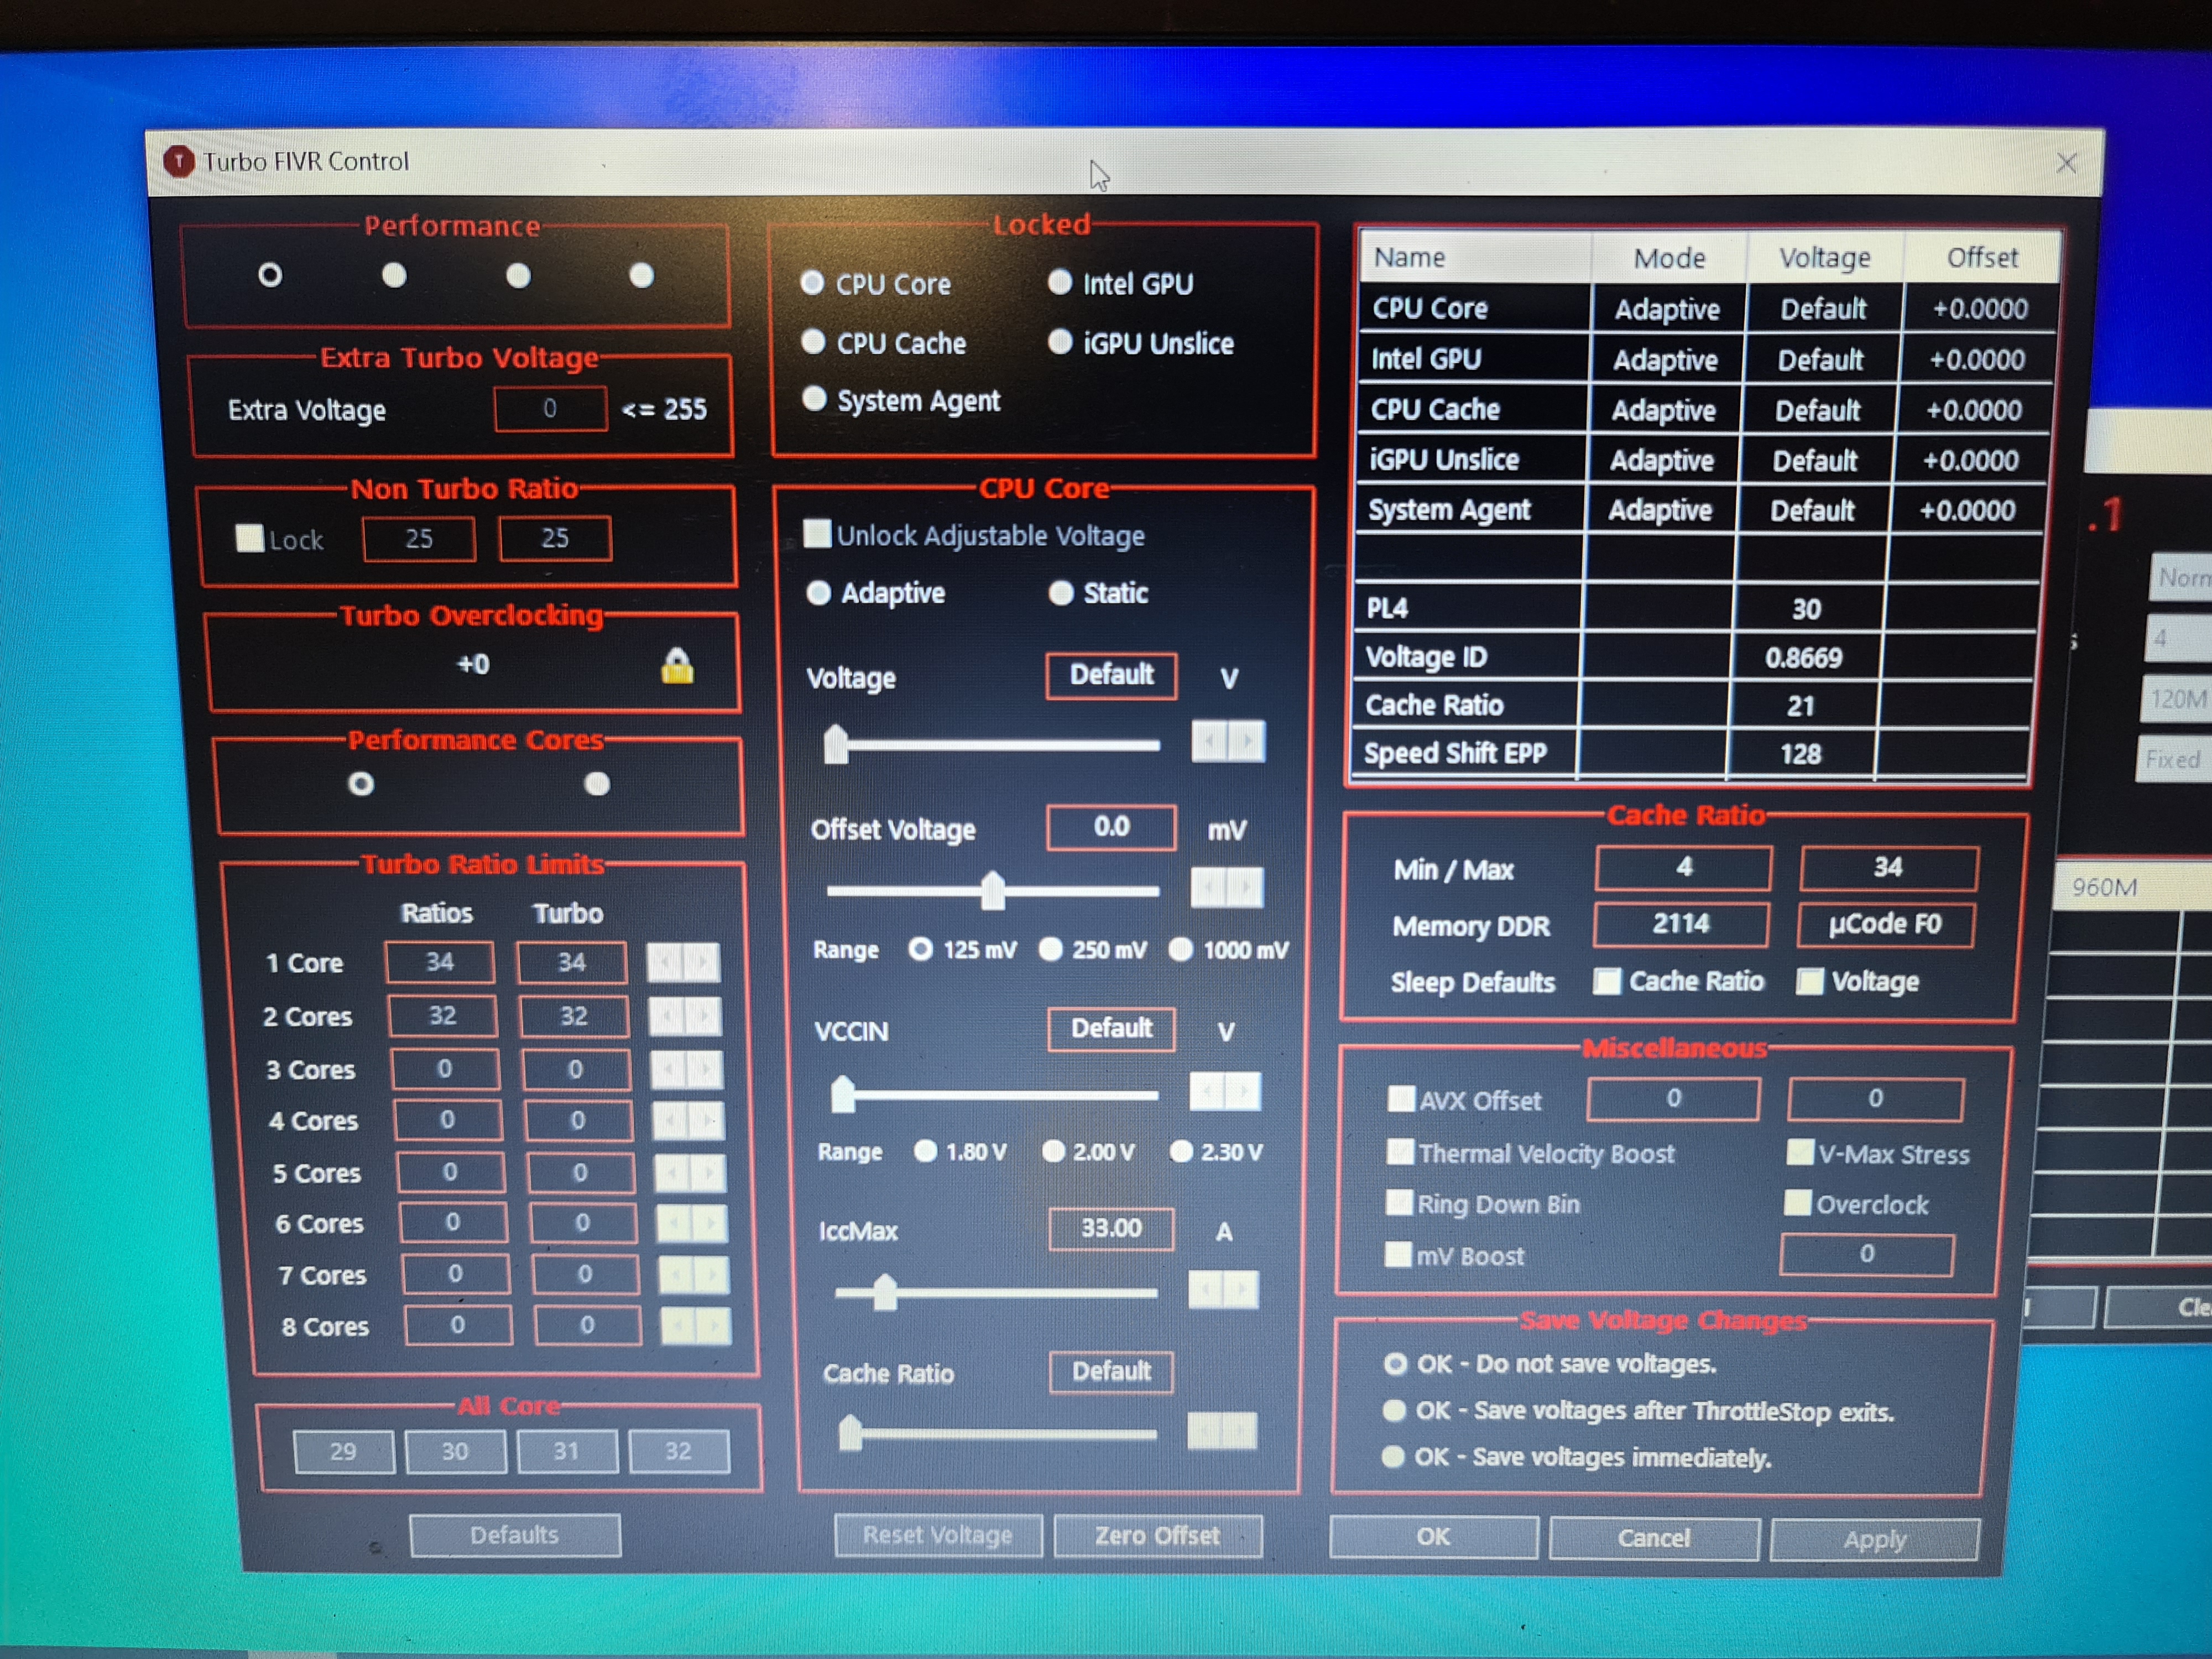This screenshot has width=2212, height=1659.
Task: Click the Cancel button
Action: (1654, 1538)
